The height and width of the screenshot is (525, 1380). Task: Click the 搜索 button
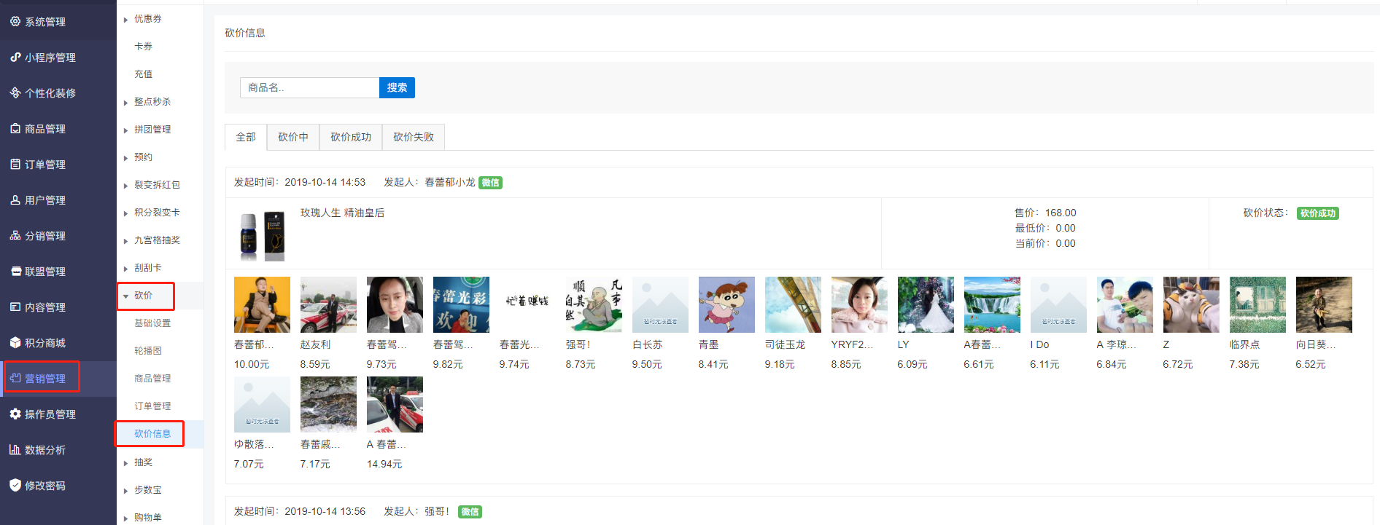click(x=397, y=87)
